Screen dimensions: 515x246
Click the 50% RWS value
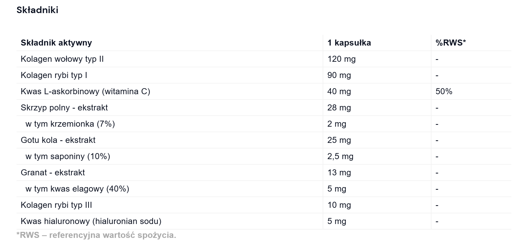click(444, 91)
